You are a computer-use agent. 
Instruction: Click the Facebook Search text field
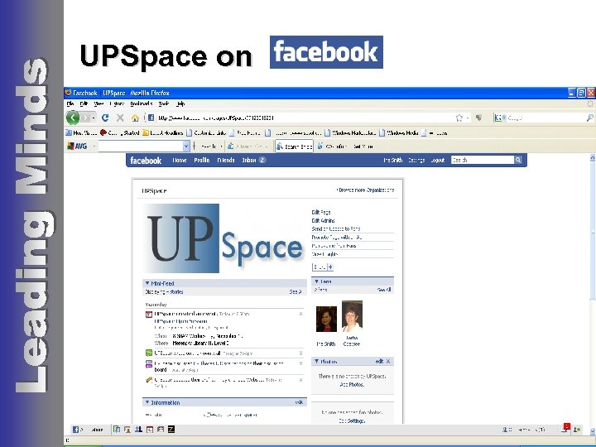coord(483,160)
